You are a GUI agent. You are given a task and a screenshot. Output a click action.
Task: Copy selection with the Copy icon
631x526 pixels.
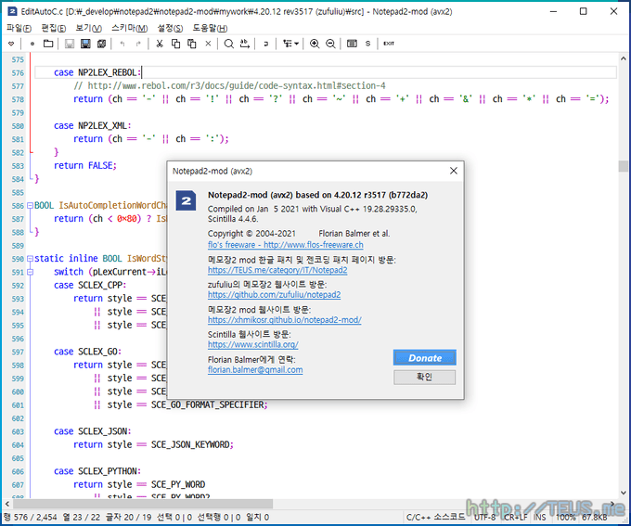[176, 44]
